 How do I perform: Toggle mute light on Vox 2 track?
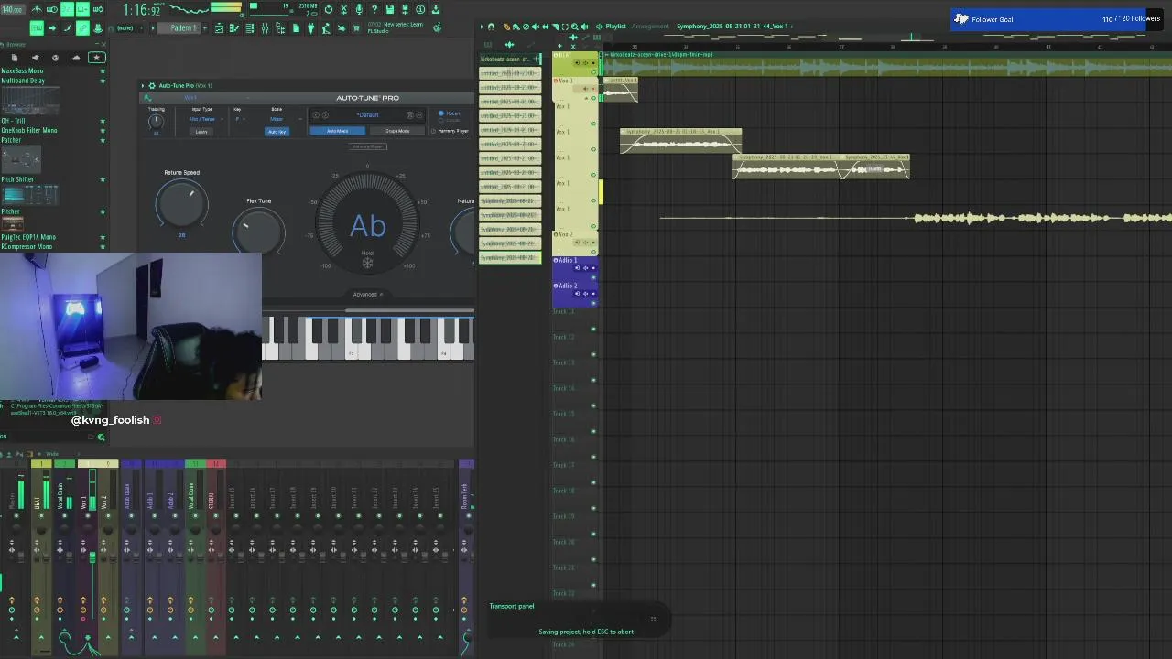[593, 252]
